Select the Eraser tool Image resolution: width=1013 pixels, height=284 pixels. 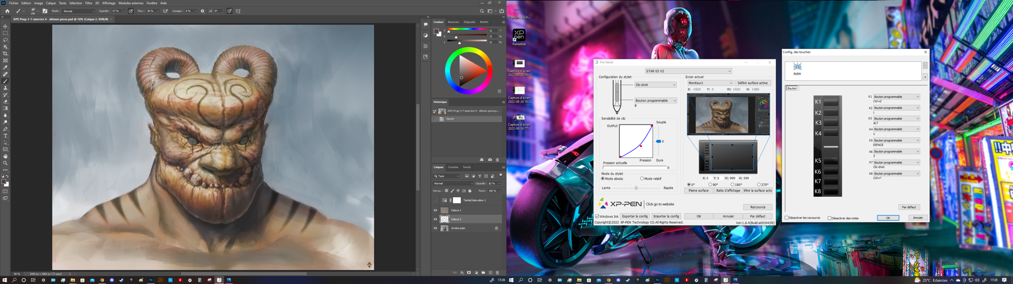click(5, 102)
